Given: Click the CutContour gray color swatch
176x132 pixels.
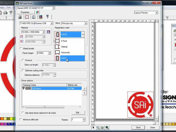Looking at the screenshot, I should pos(28,88).
